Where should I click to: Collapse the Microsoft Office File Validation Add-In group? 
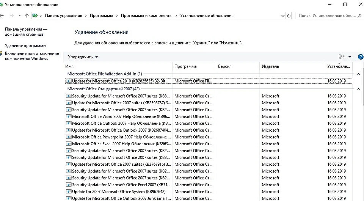click(359, 74)
